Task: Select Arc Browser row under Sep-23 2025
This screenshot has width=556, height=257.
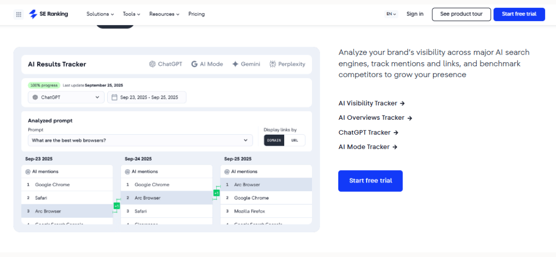Action: 67,211
